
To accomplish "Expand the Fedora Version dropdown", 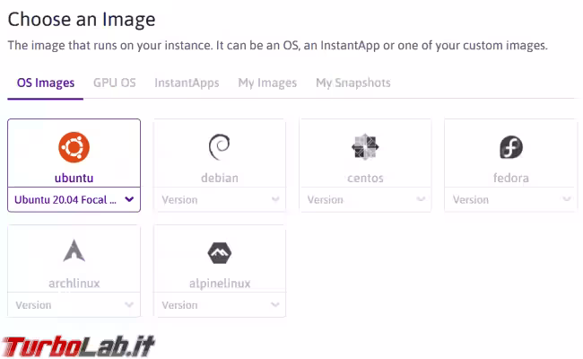I will click(510, 199).
